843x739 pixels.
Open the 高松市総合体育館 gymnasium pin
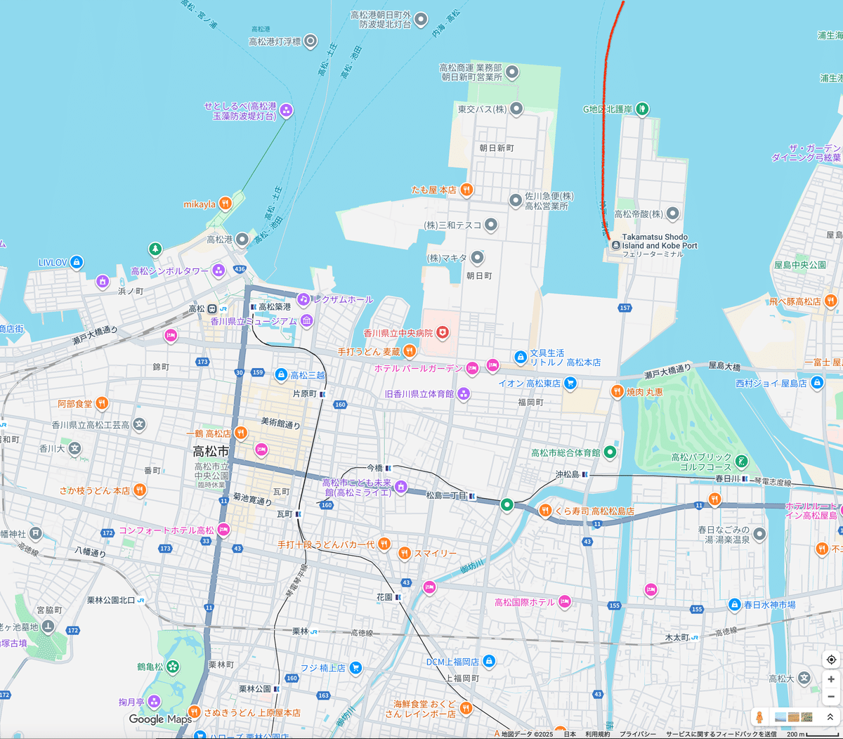pos(610,452)
